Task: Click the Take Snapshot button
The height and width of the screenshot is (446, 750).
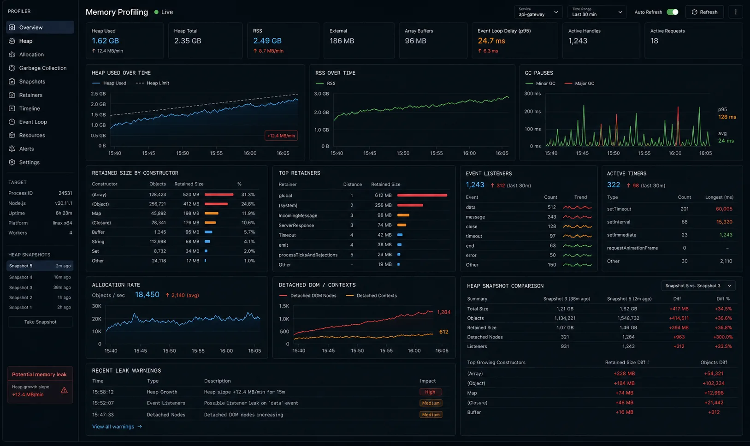Action: point(40,322)
